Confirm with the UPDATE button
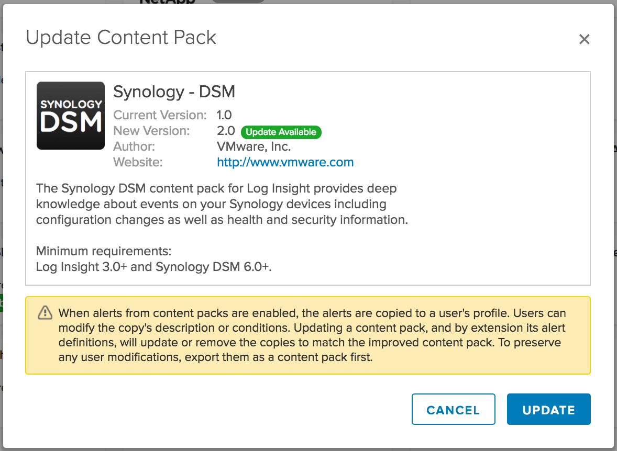617x451 pixels. tap(548, 409)
